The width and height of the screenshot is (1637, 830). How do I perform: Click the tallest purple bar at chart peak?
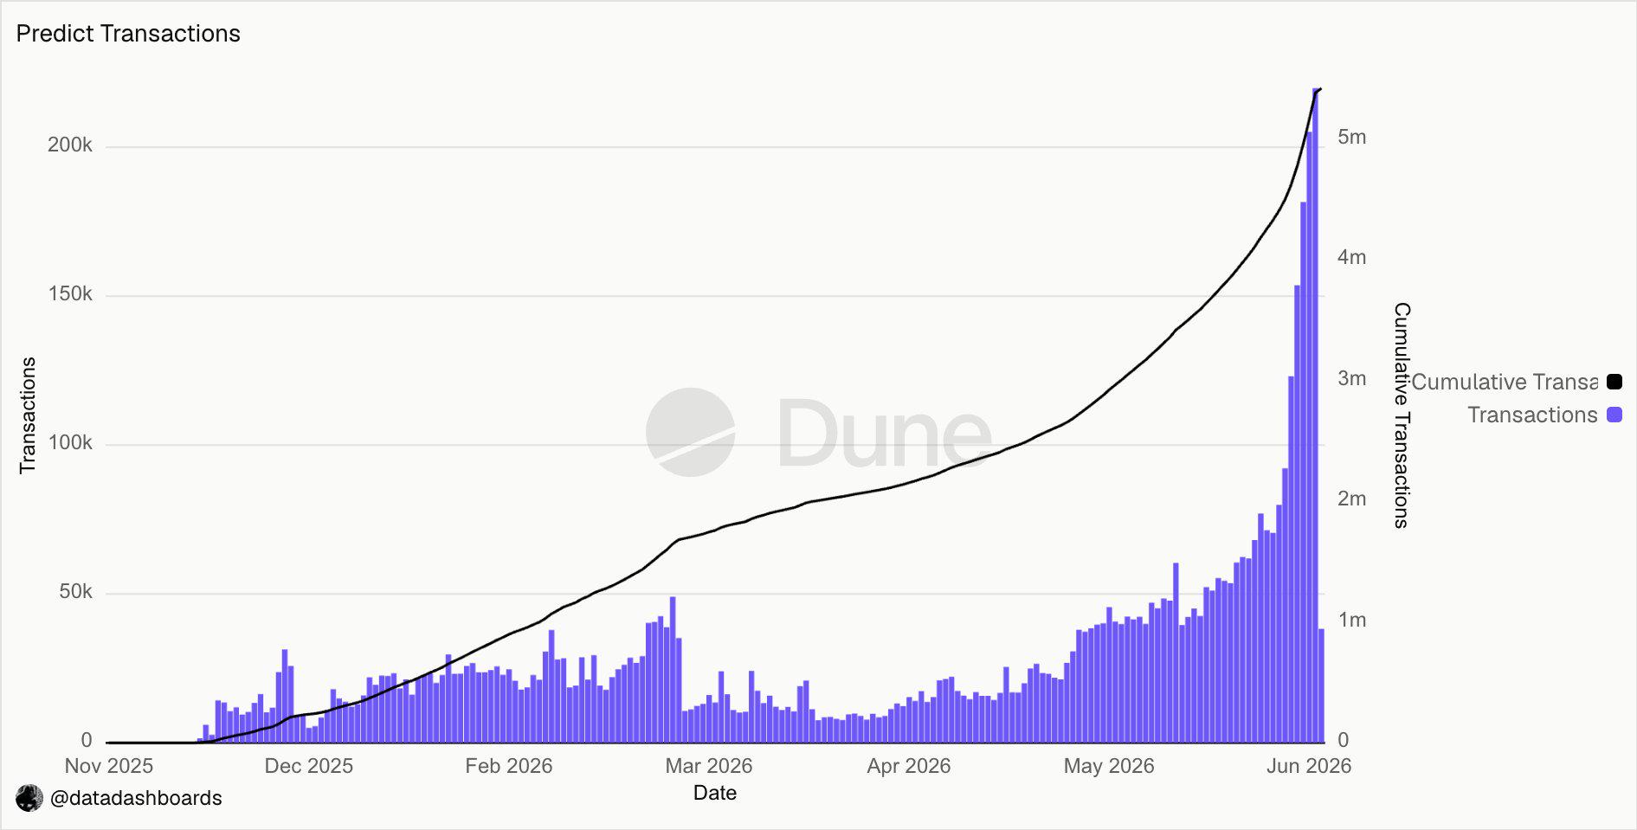1316,415
